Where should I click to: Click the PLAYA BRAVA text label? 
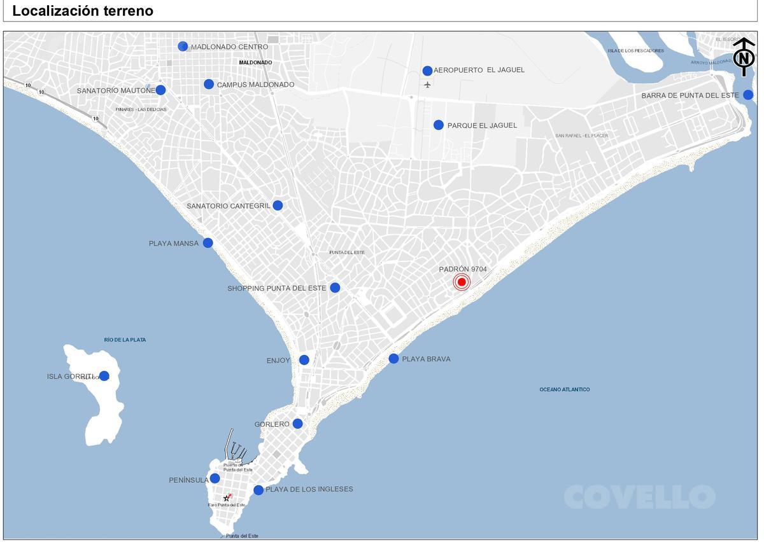pos(426,359)
